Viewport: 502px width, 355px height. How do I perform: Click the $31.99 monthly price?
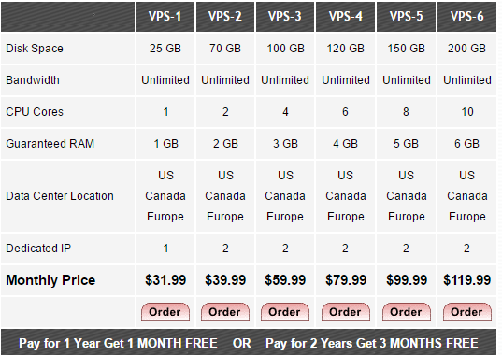[165, 280]
